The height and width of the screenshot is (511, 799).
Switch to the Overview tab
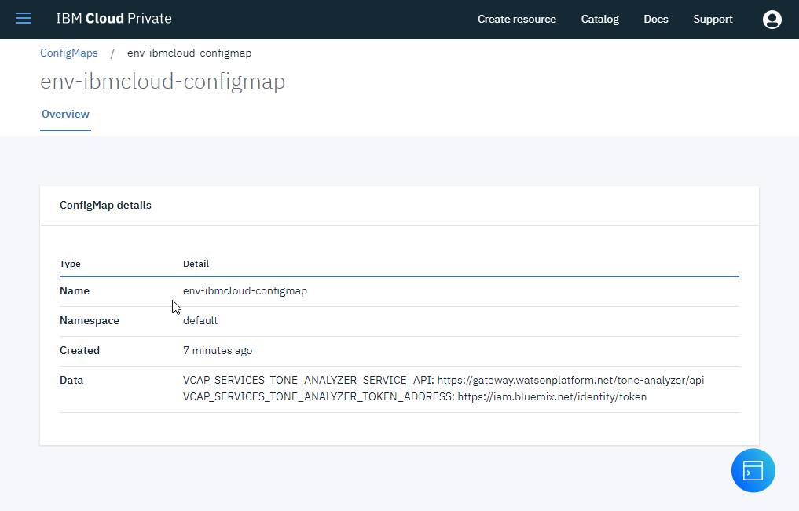[65, 115]
